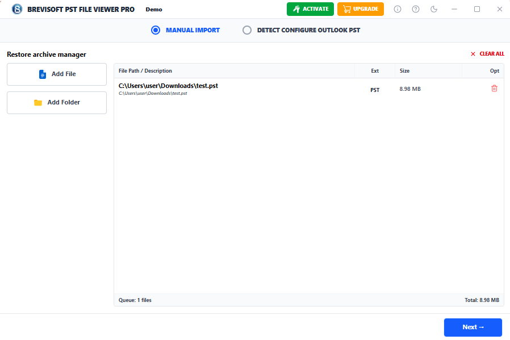This screenshot has height=340, width=510.
Task: Click the Activate button
Action: point(310,9)
